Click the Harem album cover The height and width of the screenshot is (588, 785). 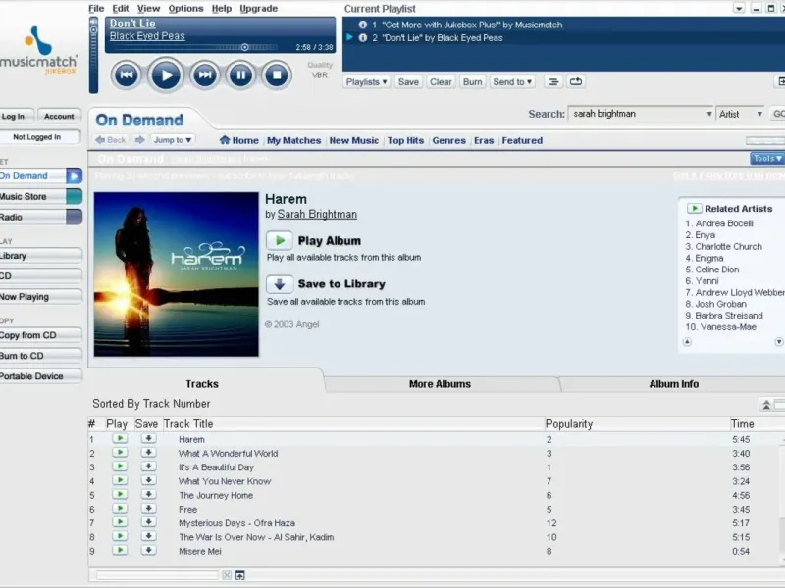177,274
